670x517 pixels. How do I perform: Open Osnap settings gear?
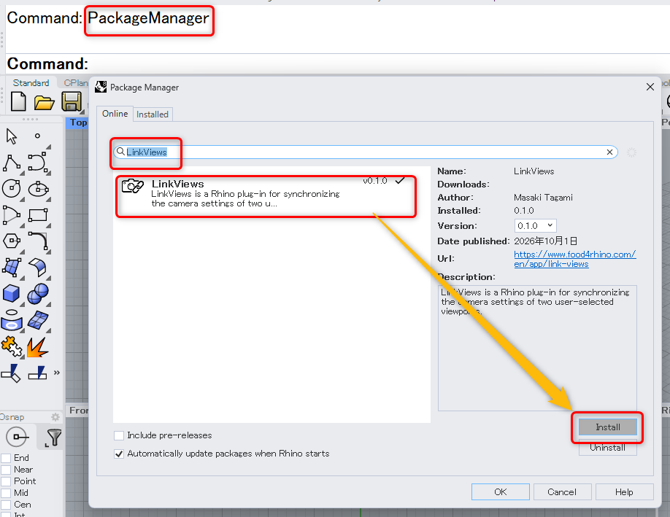coord(55,417)
